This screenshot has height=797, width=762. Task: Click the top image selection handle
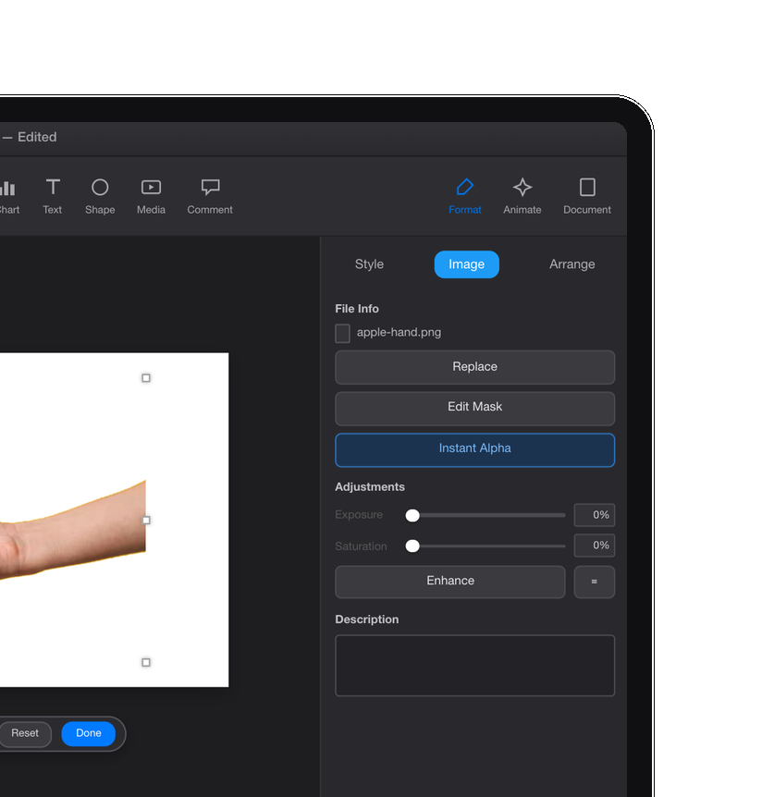[146, 378]
